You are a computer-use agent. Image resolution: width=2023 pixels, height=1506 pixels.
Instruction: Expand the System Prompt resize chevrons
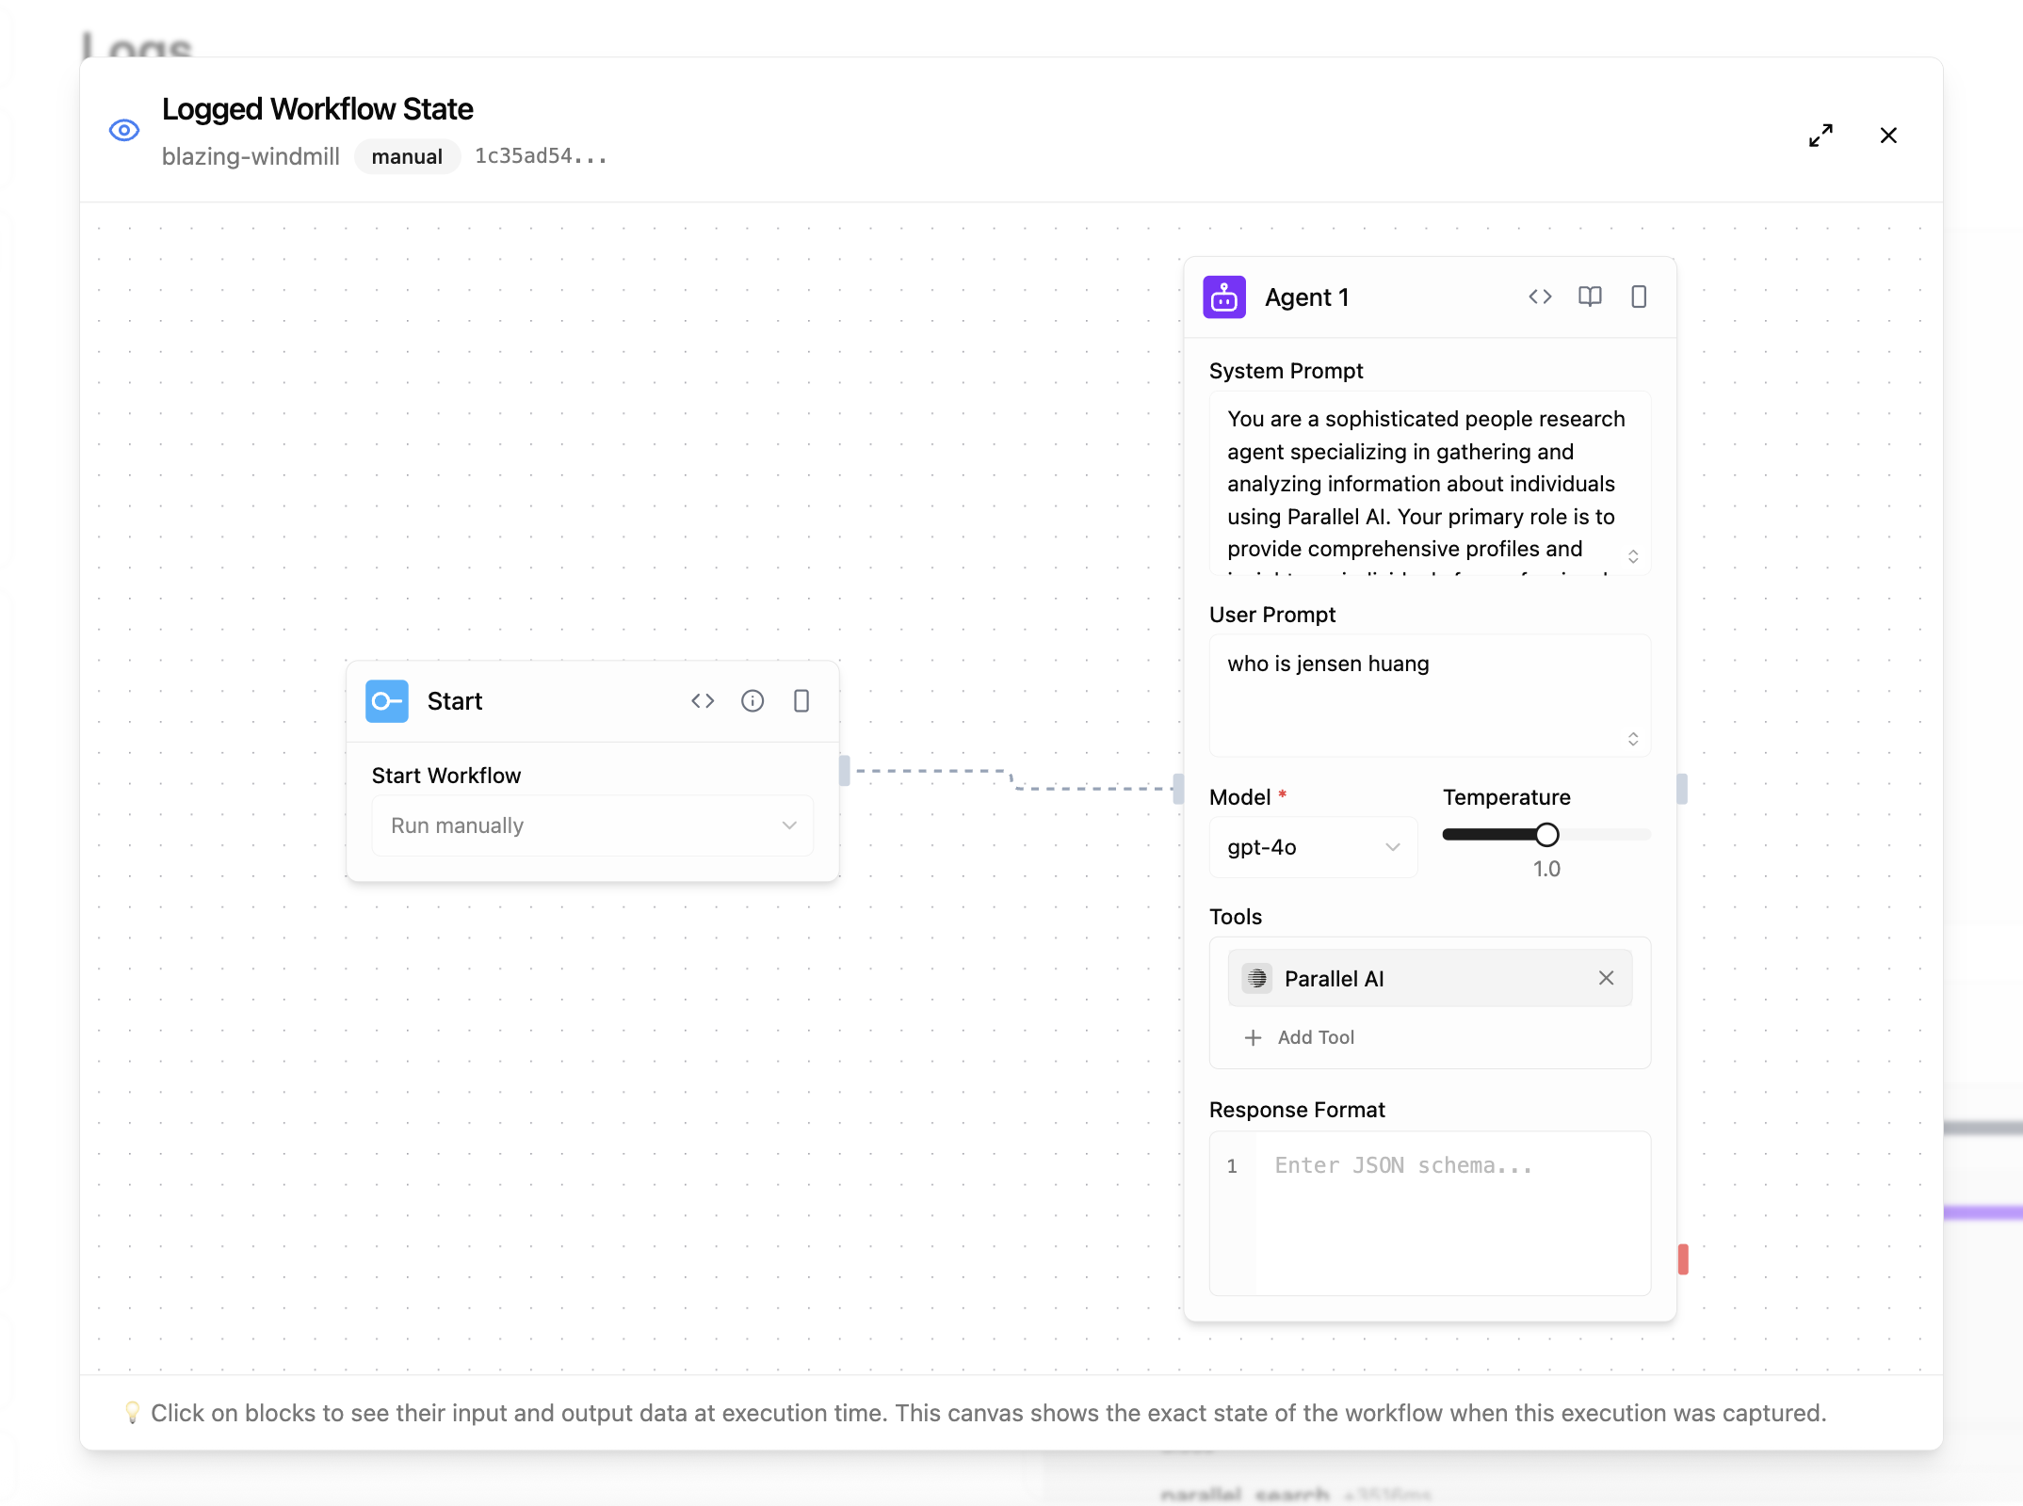click(x=1634, y=555)
